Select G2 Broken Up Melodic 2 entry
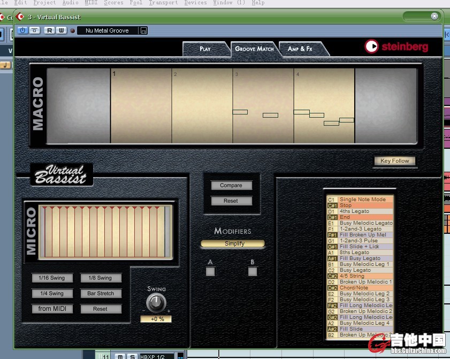 coord(360,311)
